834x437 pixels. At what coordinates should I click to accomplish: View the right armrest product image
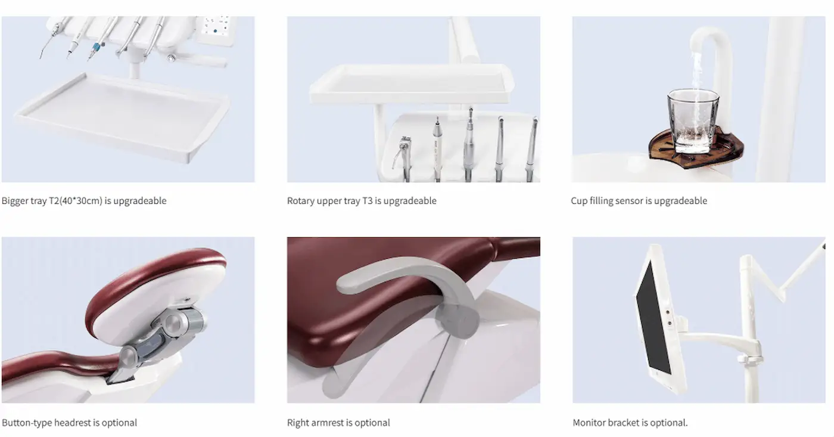[x=413, y=320]
